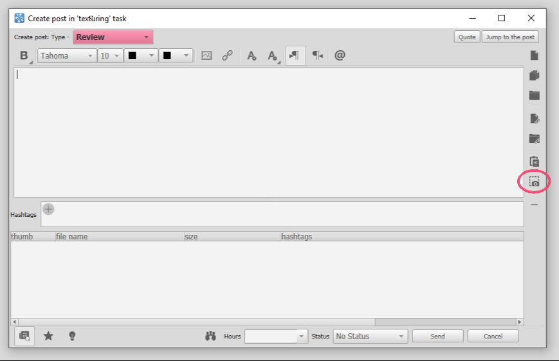559x361 pixels.
Task: Click the Send button
Action: point(437,336)
